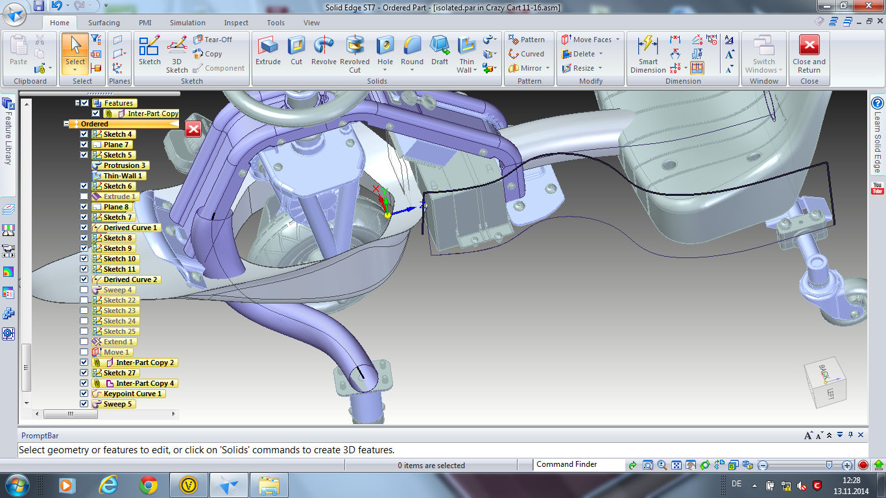Collapse the Ordered tree node
The width and height of the screenshot is (886, 498).
pos(66,124)
